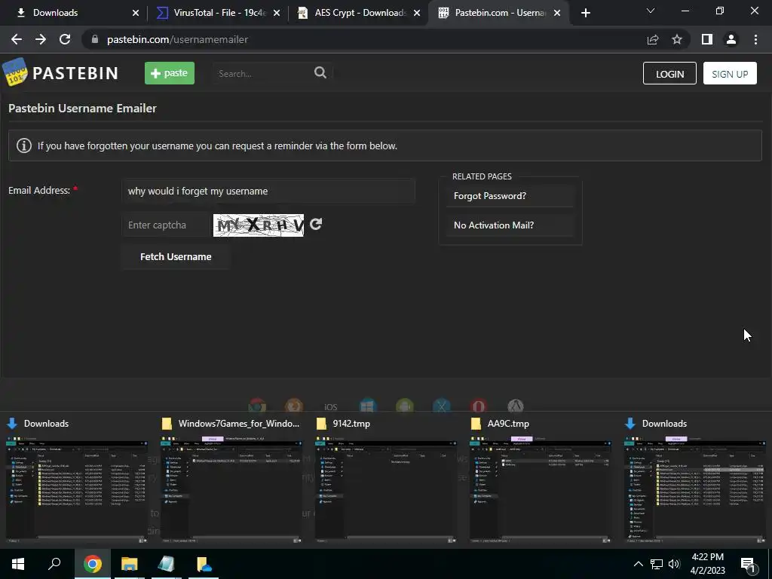Image resolution: width=772 pixels, height=579 pixels.
Task: Open Chrome three-dot menu
Action: coord(755,39)
